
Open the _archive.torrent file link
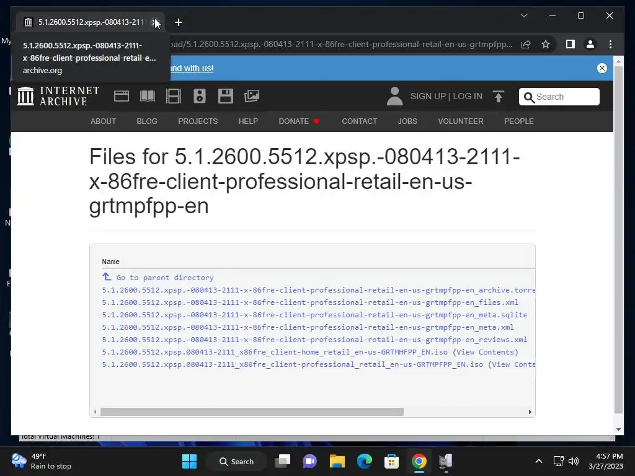coord(318,290)
